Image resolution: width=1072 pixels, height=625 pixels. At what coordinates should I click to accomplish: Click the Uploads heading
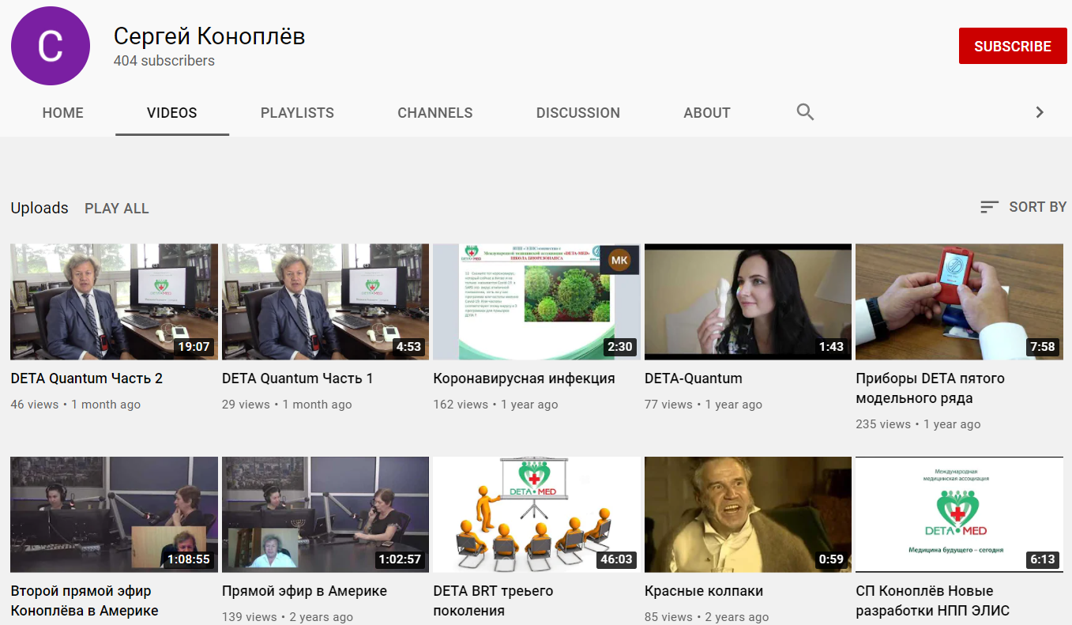point(39,208)
